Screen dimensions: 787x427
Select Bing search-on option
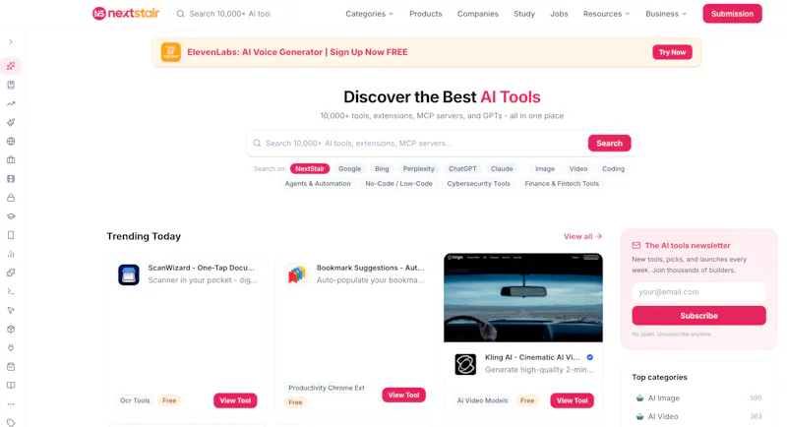(x=382, y=168)
